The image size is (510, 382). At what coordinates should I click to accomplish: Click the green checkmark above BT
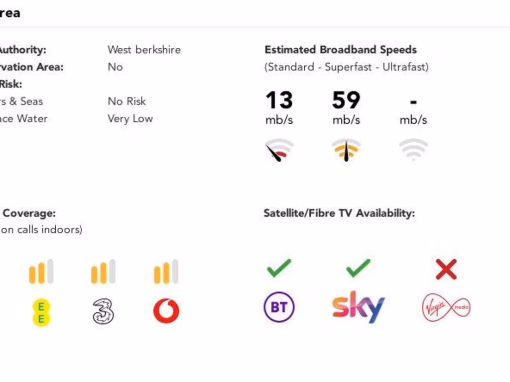(279, 268)
